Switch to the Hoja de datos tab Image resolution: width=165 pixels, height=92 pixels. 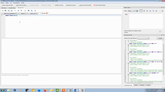[12, 8]
